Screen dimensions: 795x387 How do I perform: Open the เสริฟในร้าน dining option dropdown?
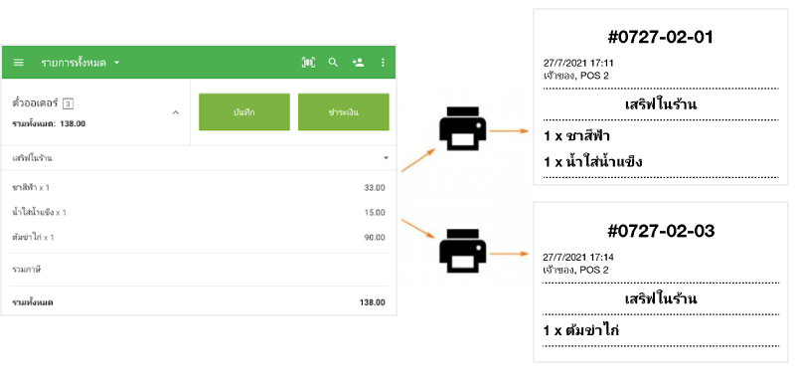coord(199,158)
